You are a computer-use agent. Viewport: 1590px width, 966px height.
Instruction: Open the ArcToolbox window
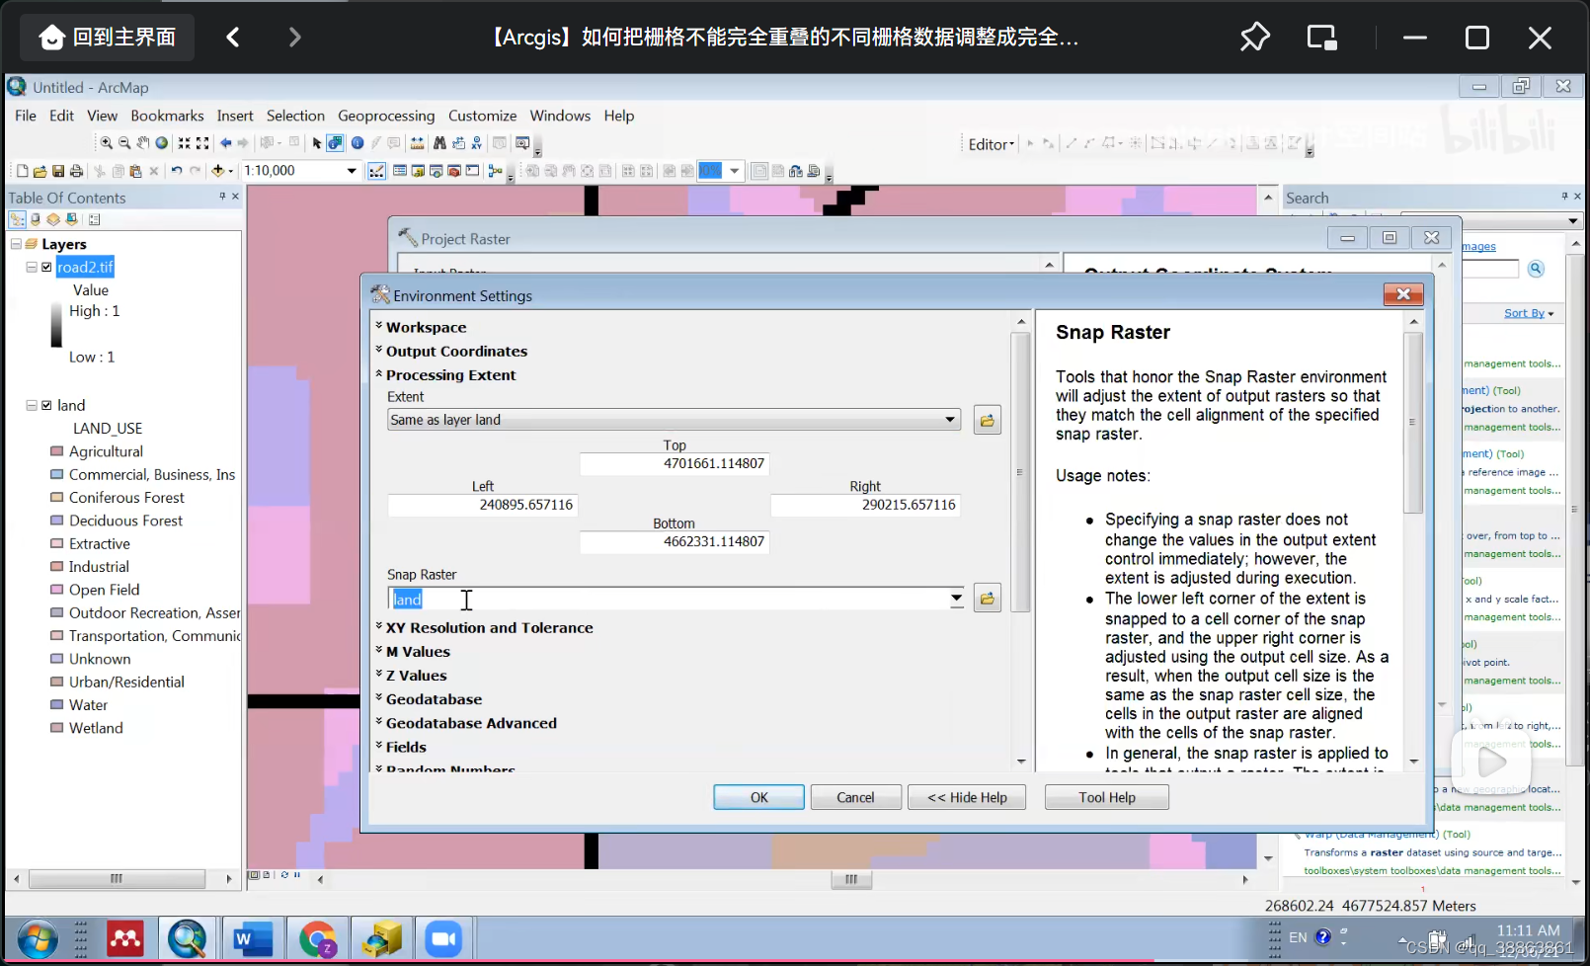454,171
